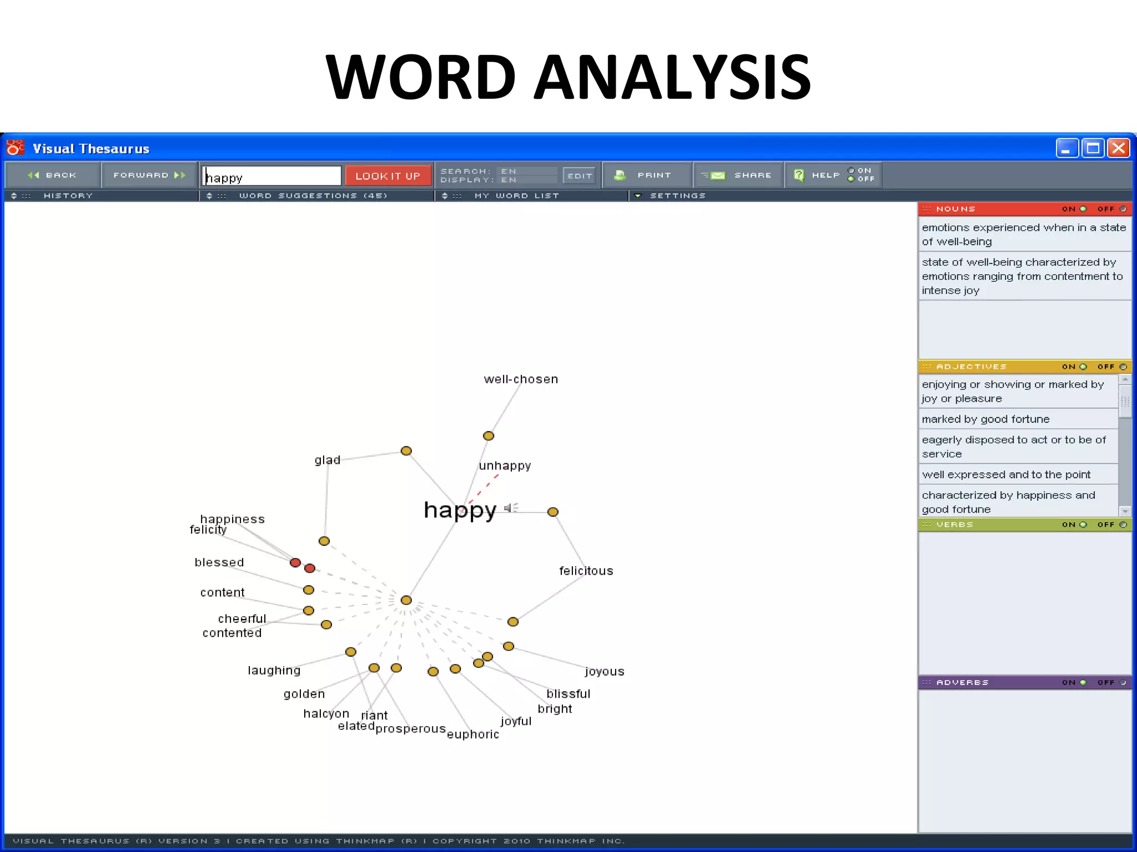Click the word 'felicitous' in the map
Viewport: 1137px width, 852px height.
point(586,571)
